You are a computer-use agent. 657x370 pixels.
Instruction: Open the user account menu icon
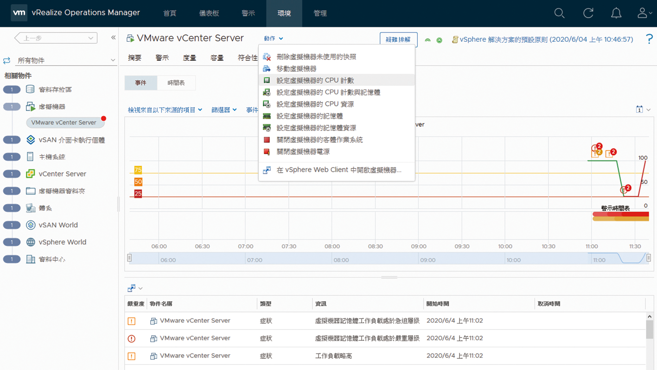click(x=644, y=13)
